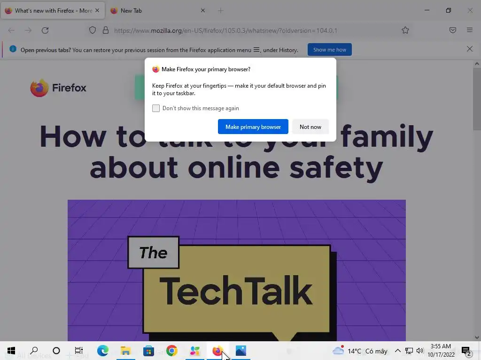This screenshot has height=360, width=481.
Task: Click the Firefox logo on the page
Action: [x=58, y=88]
